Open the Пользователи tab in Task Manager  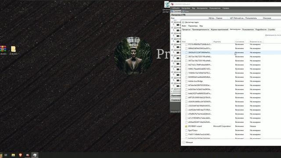[x=248, y=29]
